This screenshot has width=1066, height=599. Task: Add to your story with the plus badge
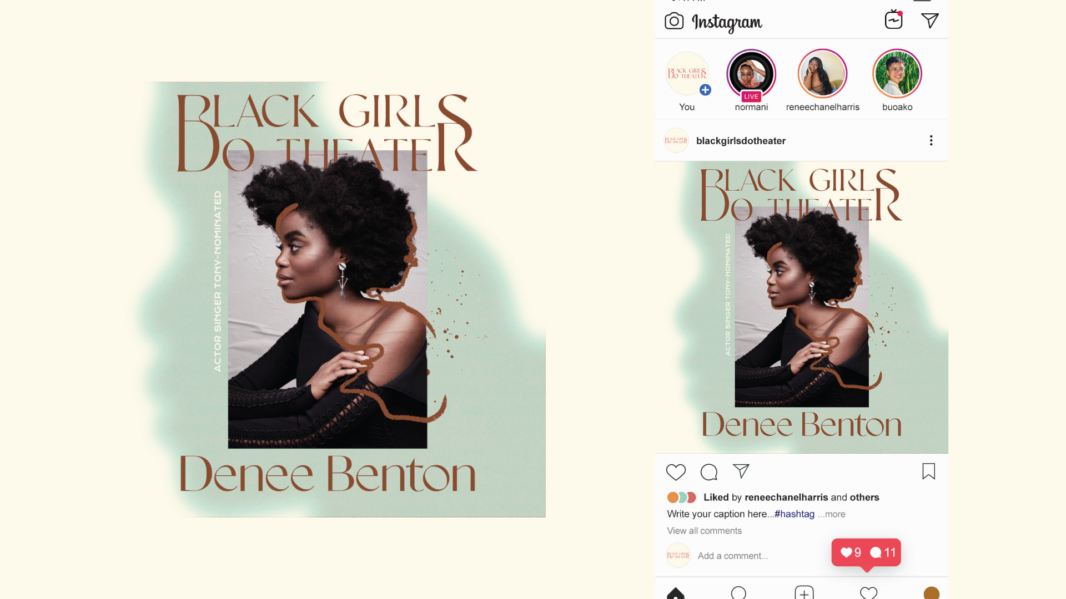[705, 90]
